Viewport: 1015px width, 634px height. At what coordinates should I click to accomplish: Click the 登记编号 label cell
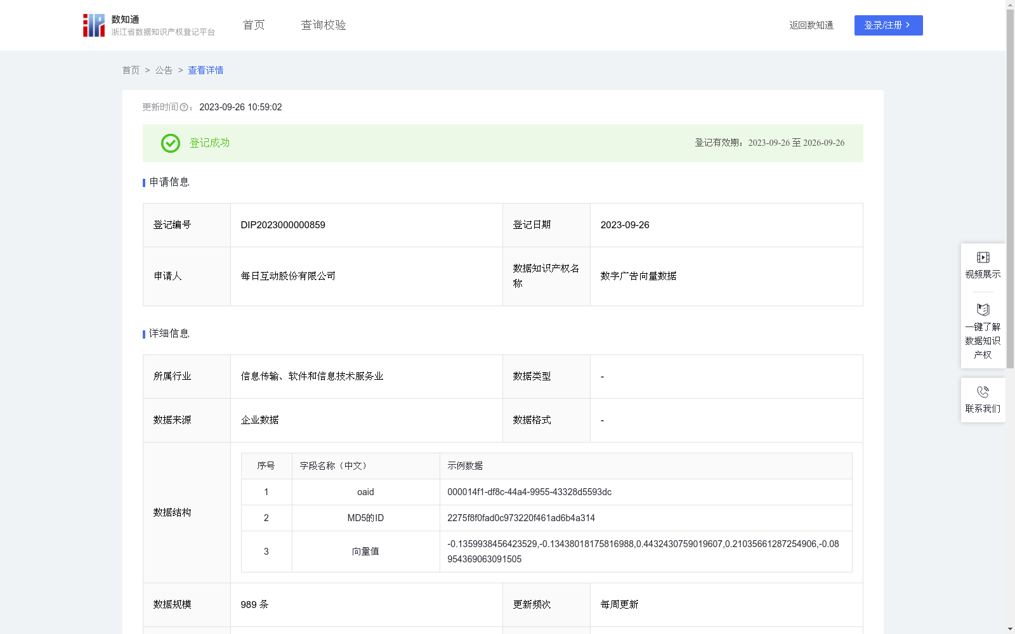[x=187, y=225]
